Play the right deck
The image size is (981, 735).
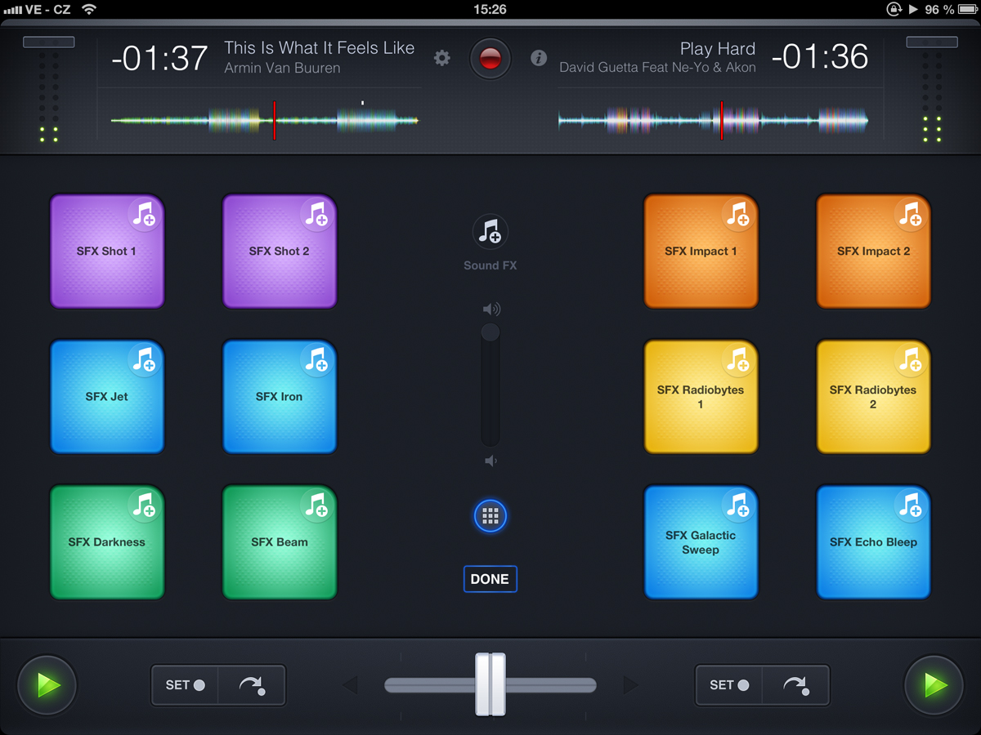click(x=934, y=684)
